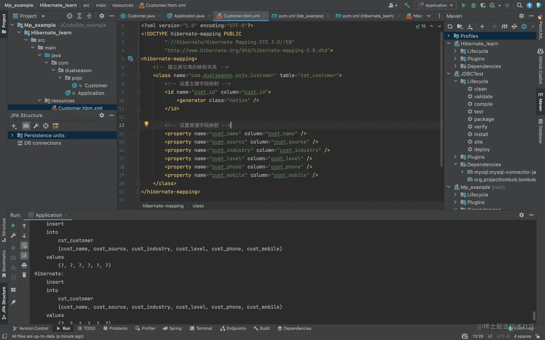This screenshot has width=545, height=340.
Task: Select Customer class in project tree
Action: click(x=96, y=85)
